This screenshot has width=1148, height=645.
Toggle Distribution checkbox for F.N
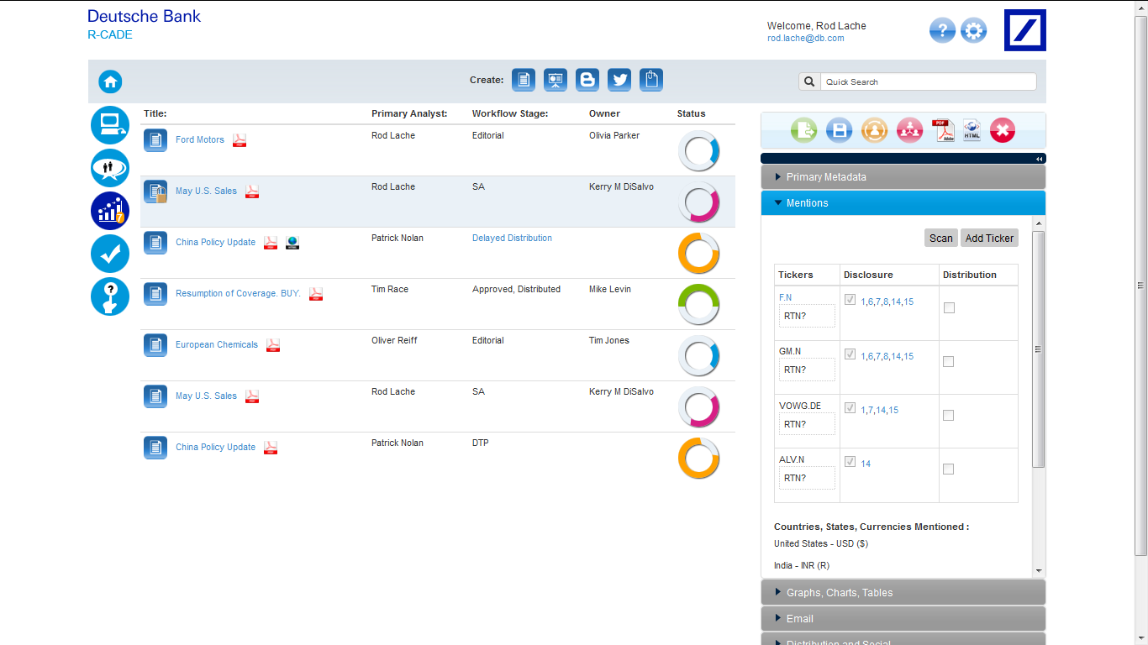[949, 308]
